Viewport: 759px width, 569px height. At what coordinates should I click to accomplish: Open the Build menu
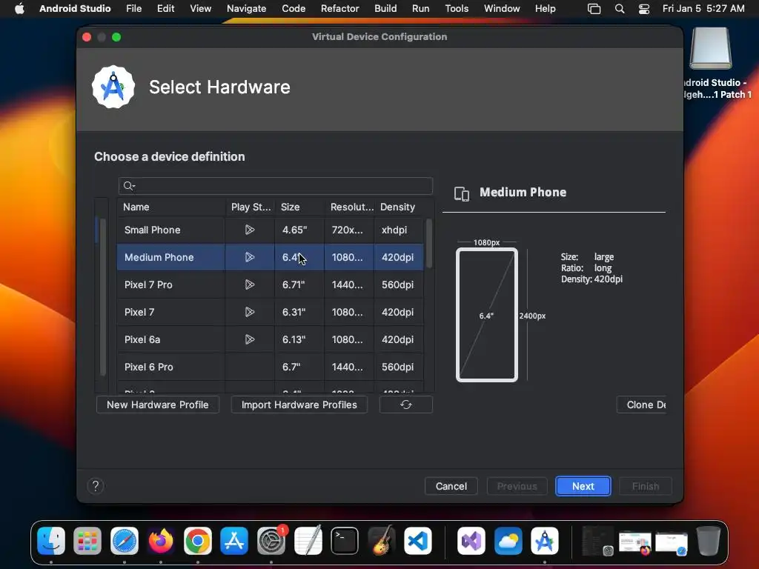[x=385, y=9]
